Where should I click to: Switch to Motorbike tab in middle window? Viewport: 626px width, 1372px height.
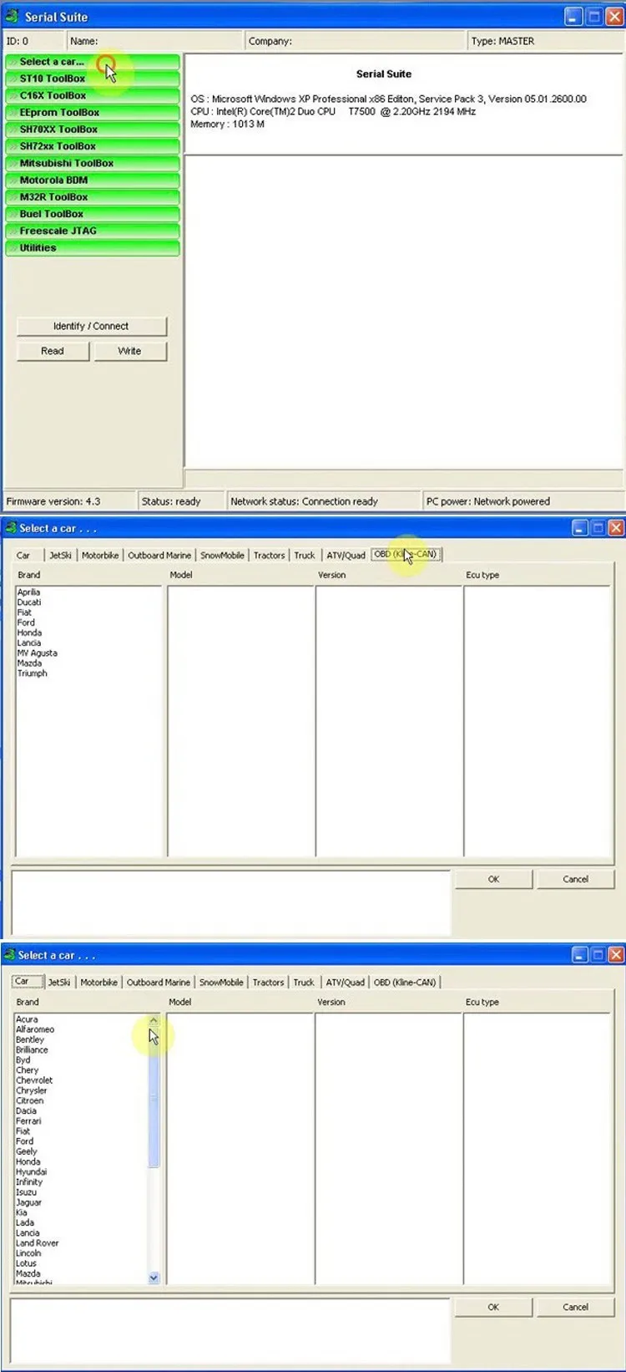(x=100, y=555)
